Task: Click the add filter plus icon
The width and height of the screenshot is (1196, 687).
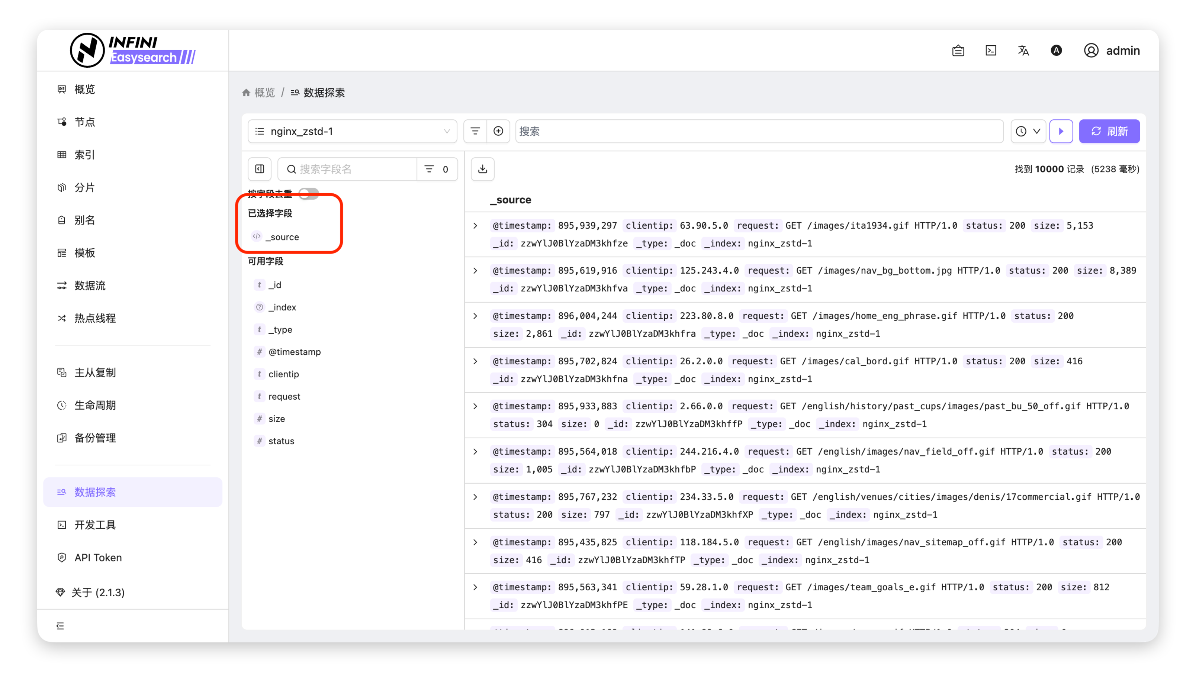Action: pyautogui.click(x=498, y=131)
